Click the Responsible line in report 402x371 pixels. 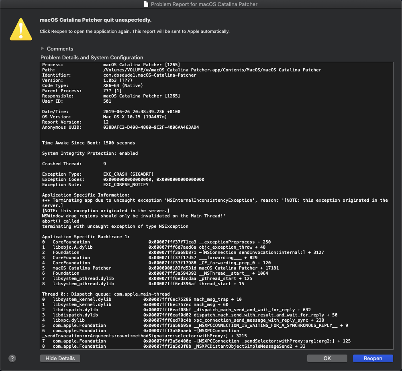(111, 96)
